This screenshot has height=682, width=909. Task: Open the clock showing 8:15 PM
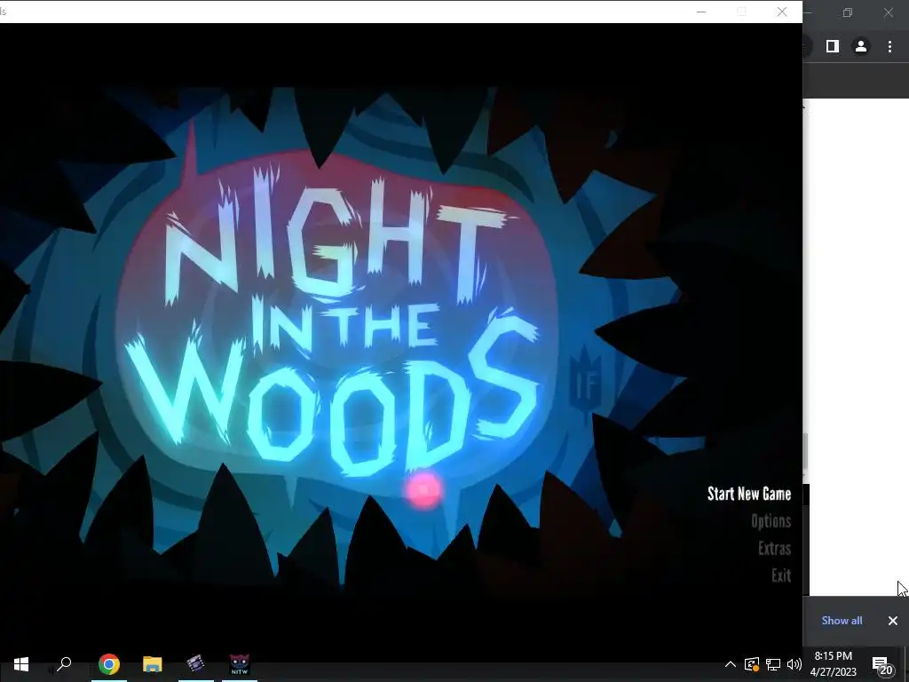pos(833,664)
